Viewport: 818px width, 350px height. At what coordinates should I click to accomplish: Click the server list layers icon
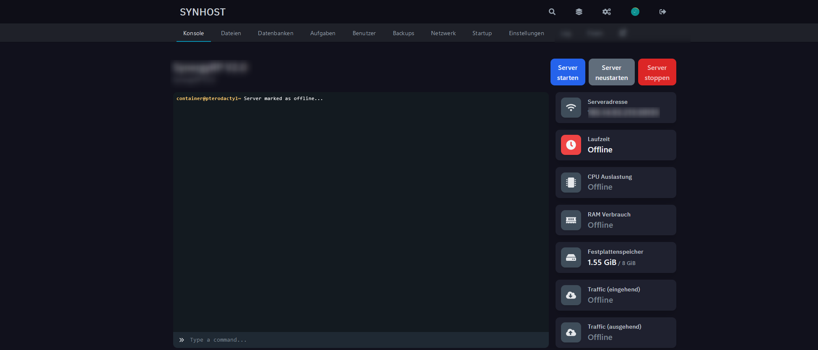click(579, 12)
